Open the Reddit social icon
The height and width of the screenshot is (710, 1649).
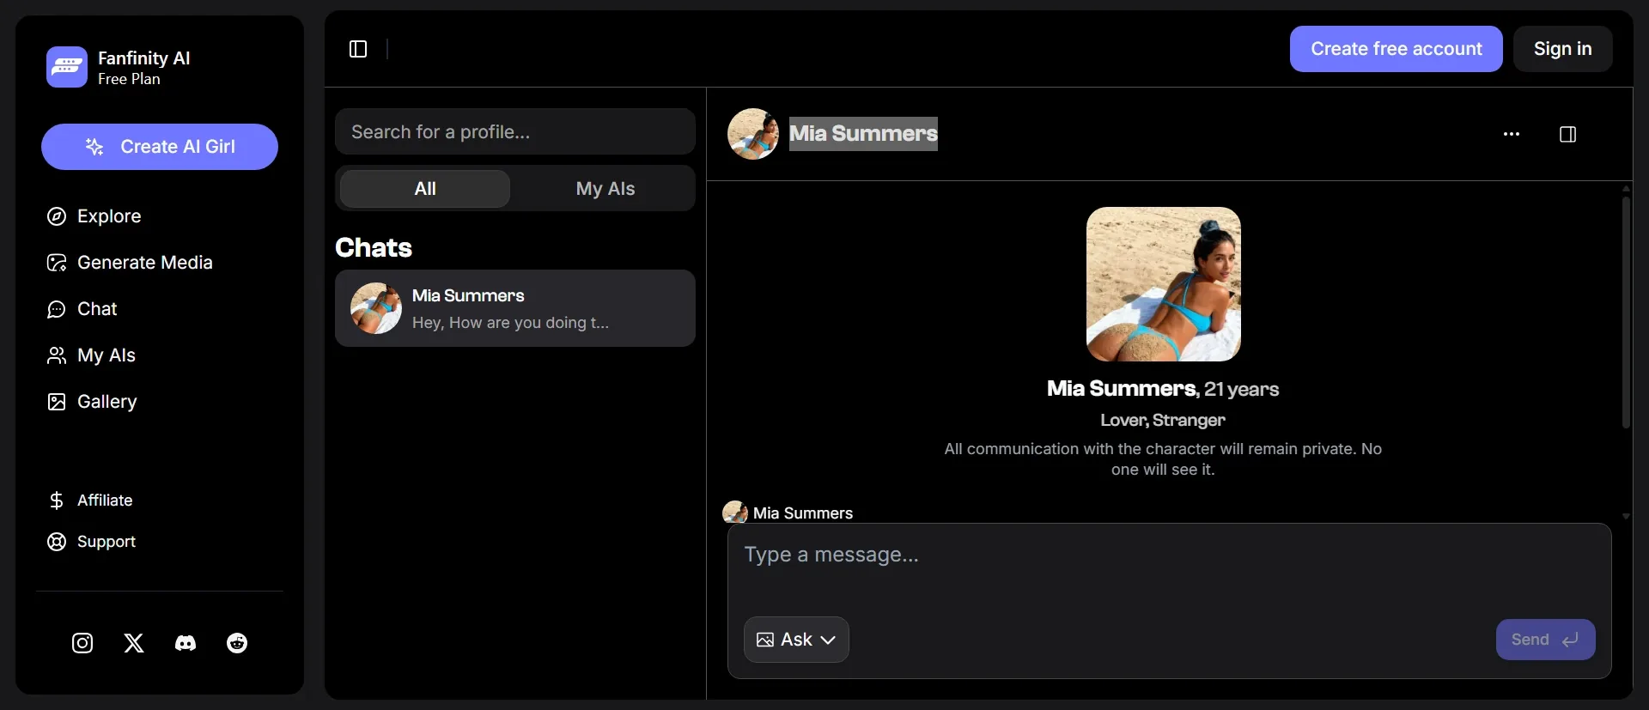237,643
